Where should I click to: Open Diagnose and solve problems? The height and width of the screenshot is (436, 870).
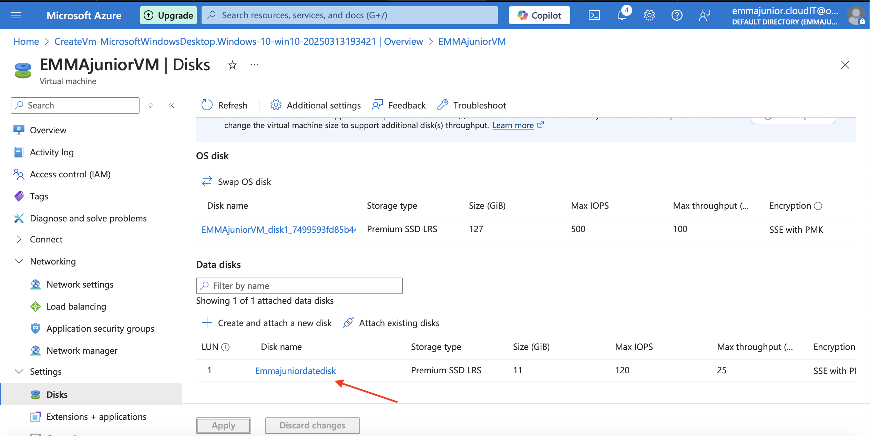click(x=88, y=218)
